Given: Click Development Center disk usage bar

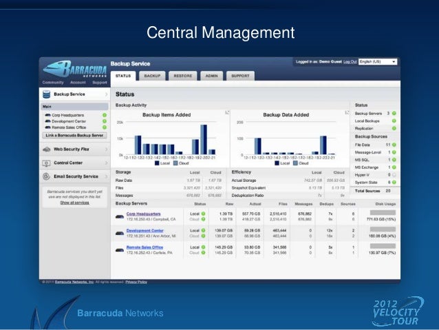Looking at the screenshot, I should point(383,229).
